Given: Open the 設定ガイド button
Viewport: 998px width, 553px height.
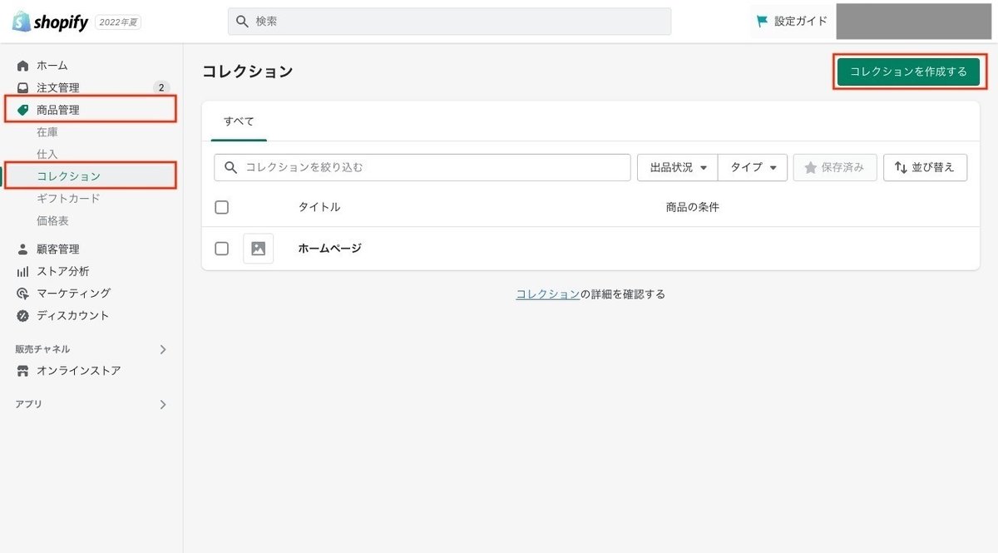Looking at the screenshot, I should (x=792, y=22).
